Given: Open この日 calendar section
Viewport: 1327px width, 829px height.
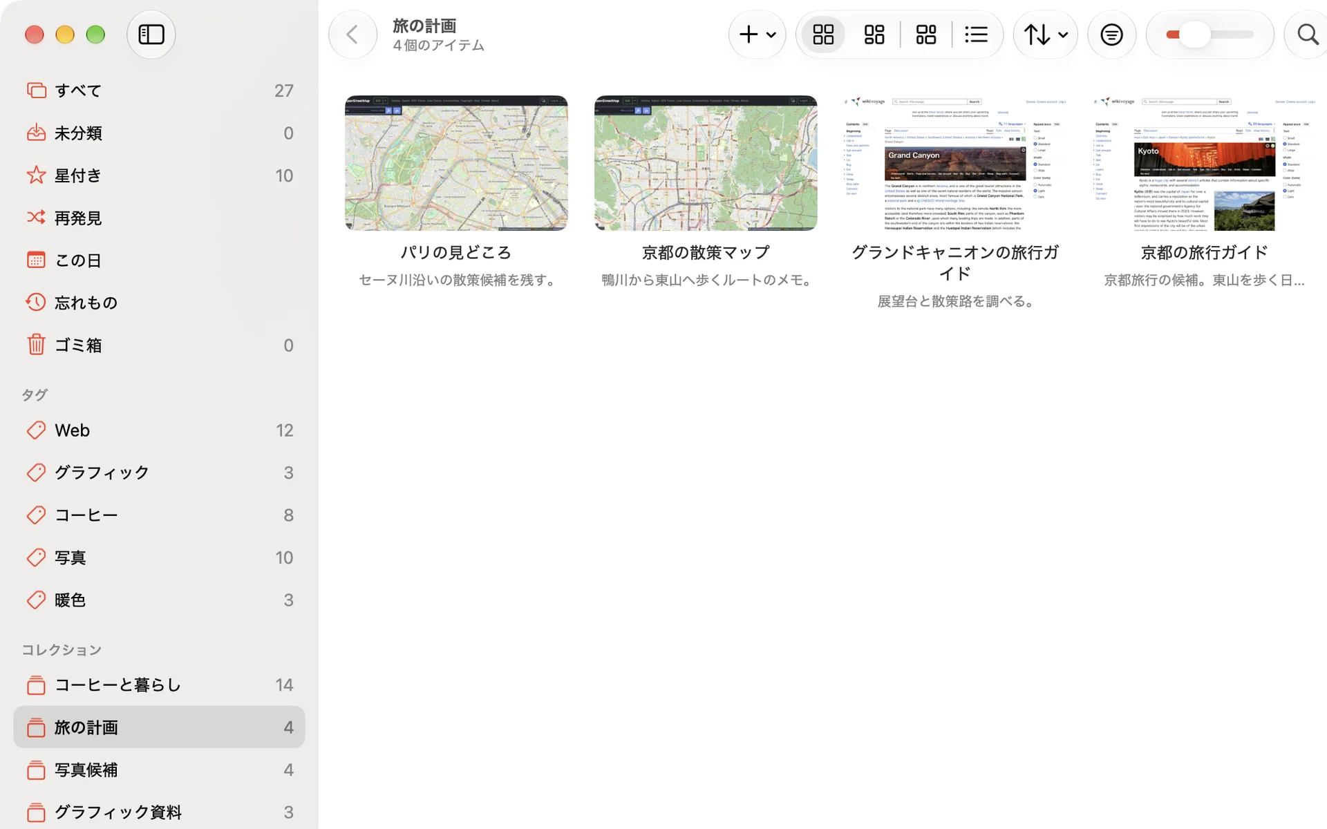Looking at the screenshot, I should pyautogui.click(x=159, y=260).
